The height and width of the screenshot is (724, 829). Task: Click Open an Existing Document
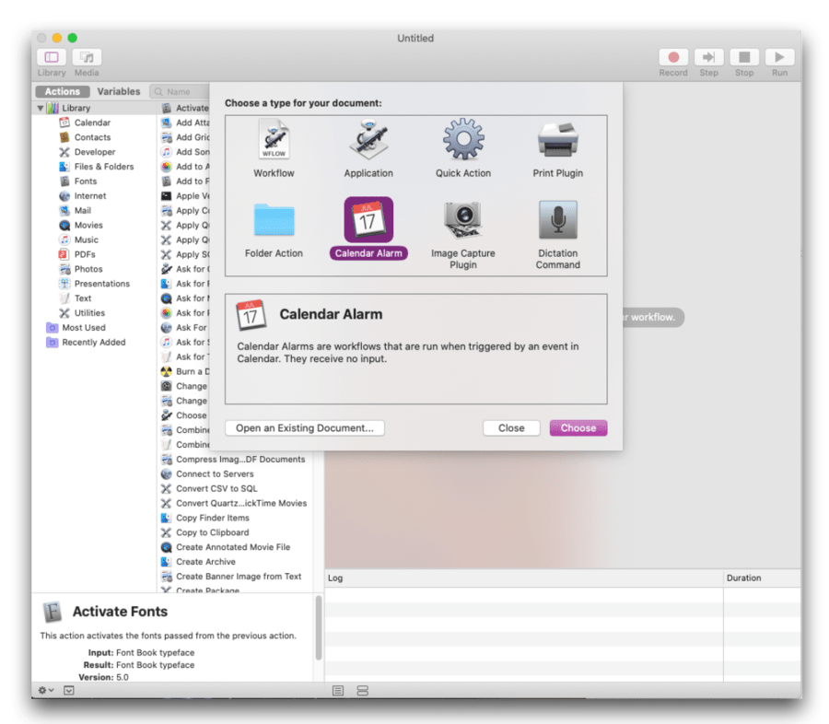(304, 427)
